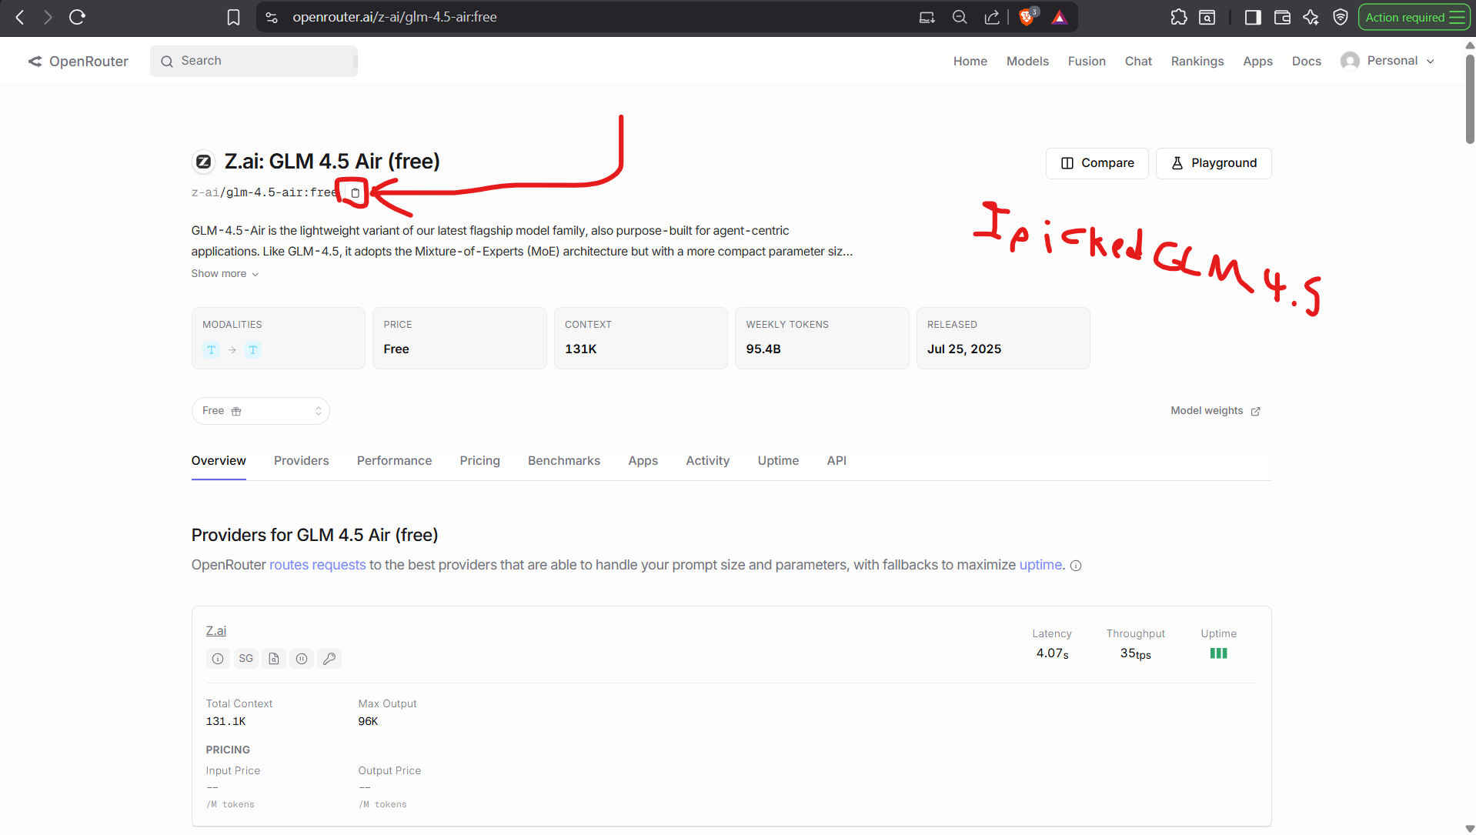Click the page vertical scrollbar thumb
Image resolution: width=1476 pixels, height=835 pixels.
1470,99
